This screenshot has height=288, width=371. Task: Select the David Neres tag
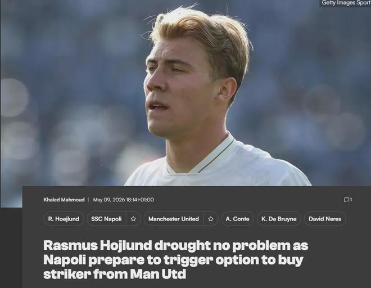325,219
